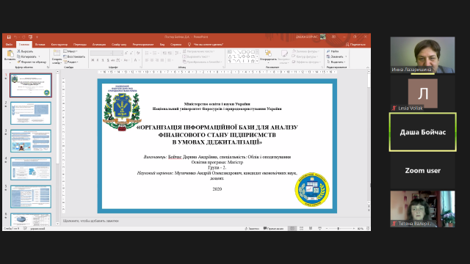Open the Quick Access toolbar customize arrow

coord(37,37)
